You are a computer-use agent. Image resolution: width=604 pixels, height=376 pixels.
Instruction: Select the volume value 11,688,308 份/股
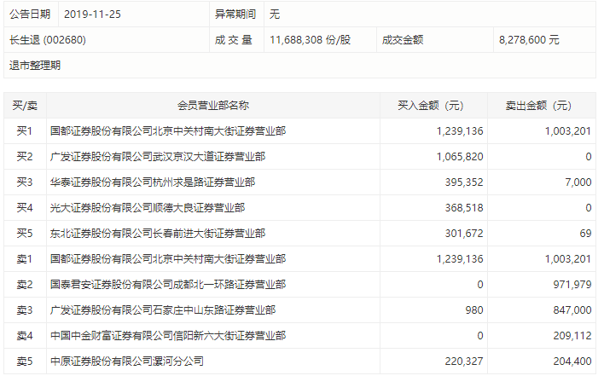[310, 39]
